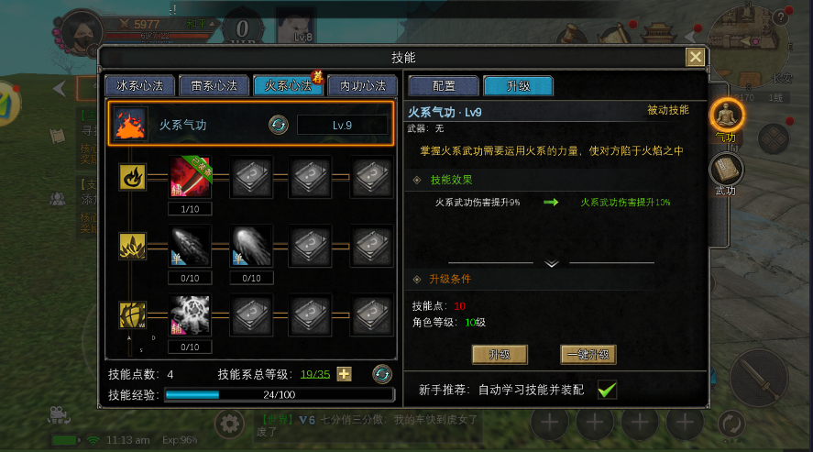This screenshot has width=813, height=452.
Task: Click the 技能经验 progress bar
Action: [279, 394]
